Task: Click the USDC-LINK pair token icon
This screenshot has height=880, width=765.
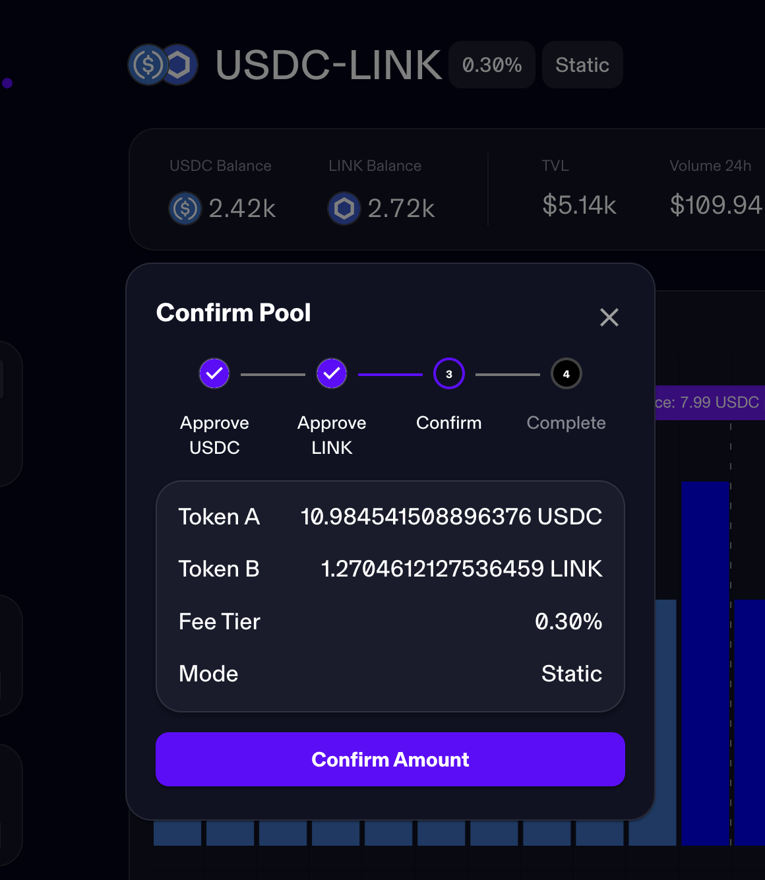Action: tap(162, 65)
